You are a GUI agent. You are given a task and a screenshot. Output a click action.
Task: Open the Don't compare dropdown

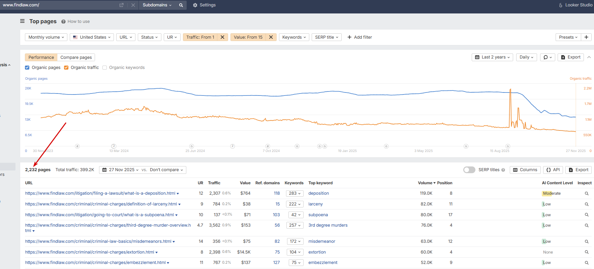pyautogui.click(x=166, y=170)
